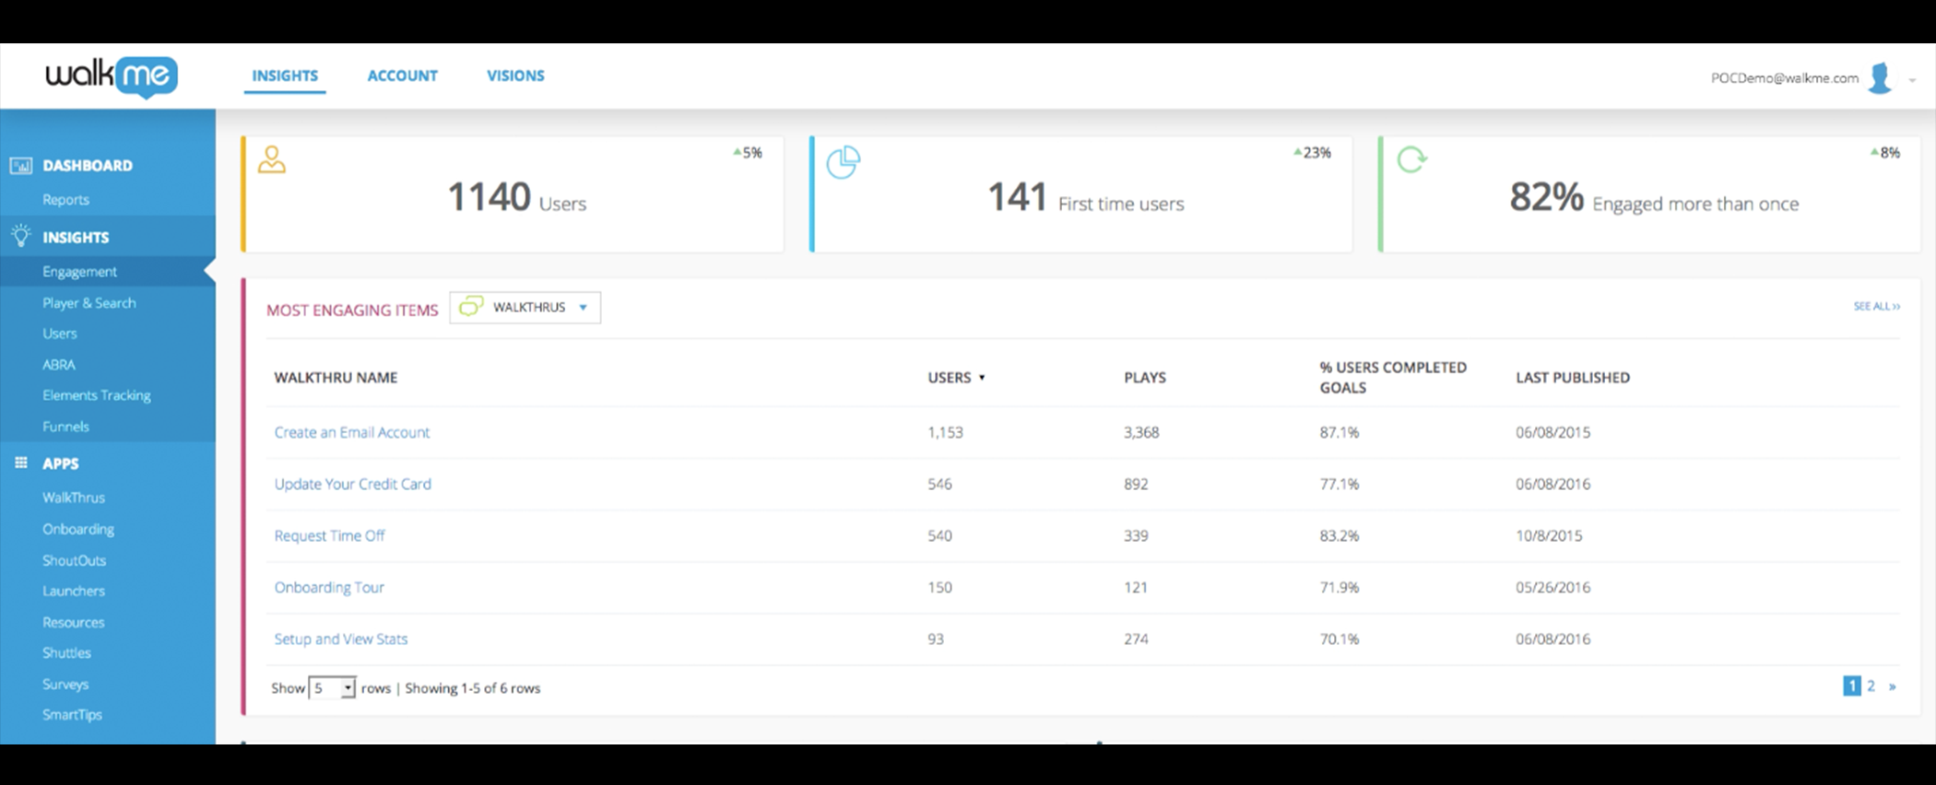Open Setup and View Stats walkthru

pyautogui.click(x=340, y=639)
